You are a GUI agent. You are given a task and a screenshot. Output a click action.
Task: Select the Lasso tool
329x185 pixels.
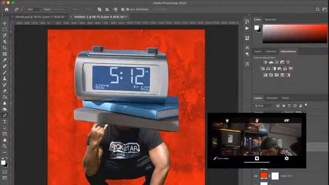5,35
